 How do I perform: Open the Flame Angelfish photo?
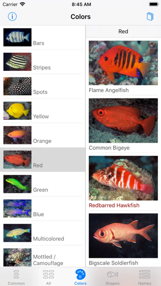(x=123, y=63)
